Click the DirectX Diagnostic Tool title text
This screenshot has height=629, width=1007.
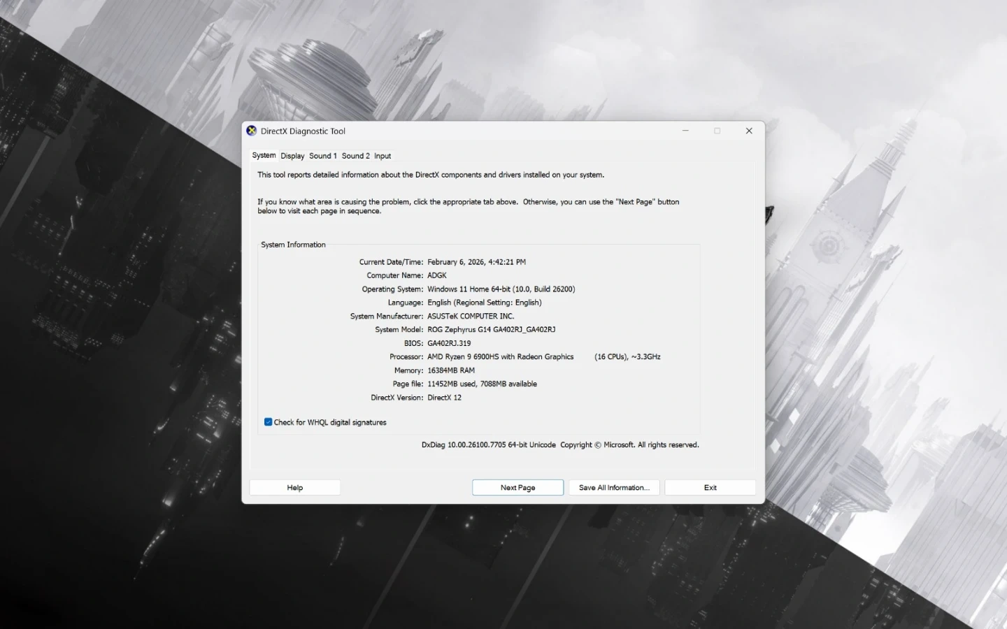[x=303, y=131]
